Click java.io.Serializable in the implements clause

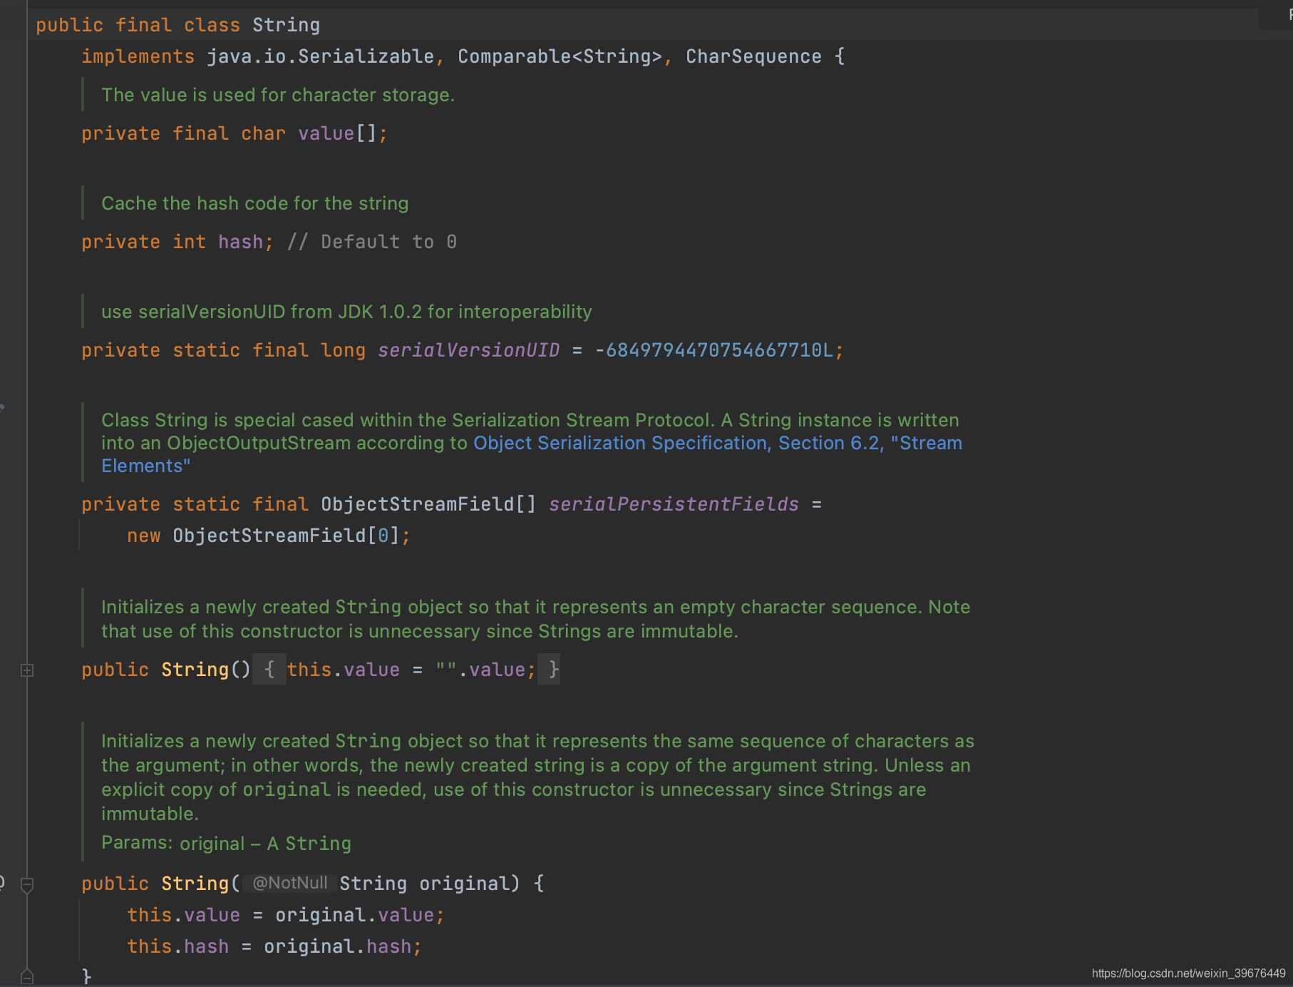(x=320, y=56)
